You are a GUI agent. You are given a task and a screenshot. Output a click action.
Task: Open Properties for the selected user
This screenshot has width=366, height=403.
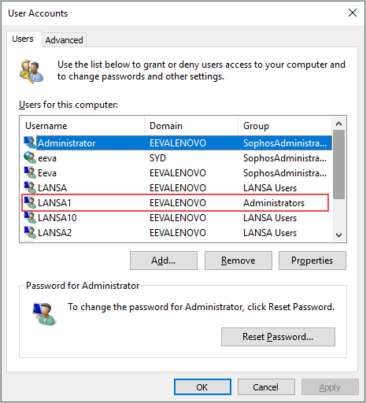click(x=312, y=261)
